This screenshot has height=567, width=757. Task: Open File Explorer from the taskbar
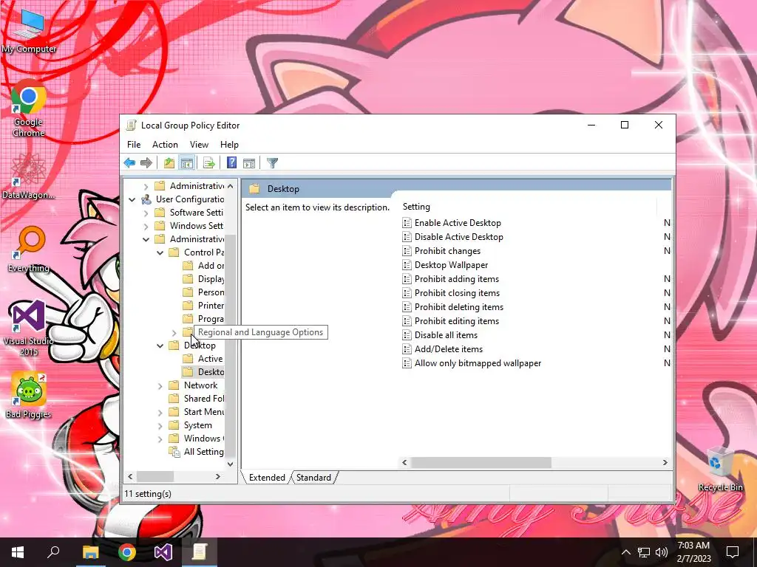[90, 552]
